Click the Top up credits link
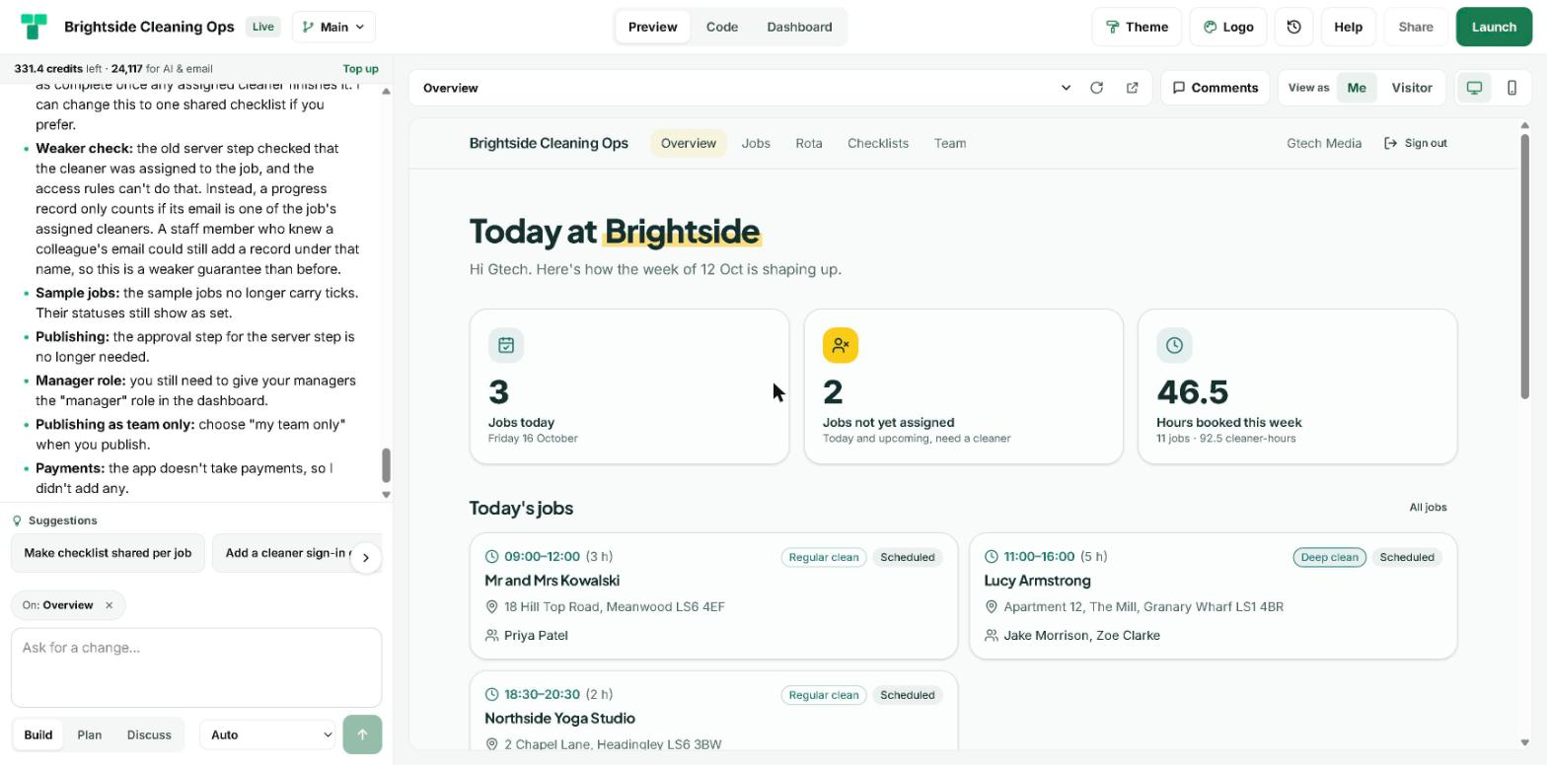The height and width of the screenshot is (765, 1547). tap(360, 69)
